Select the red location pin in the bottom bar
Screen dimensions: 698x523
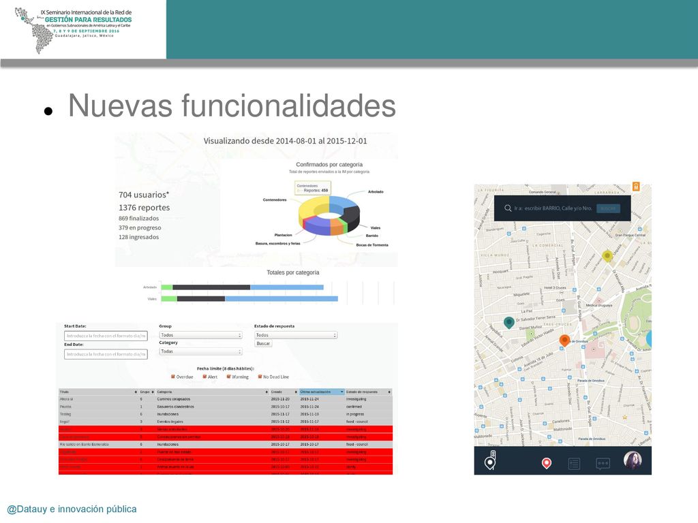(x=547, y=463)
